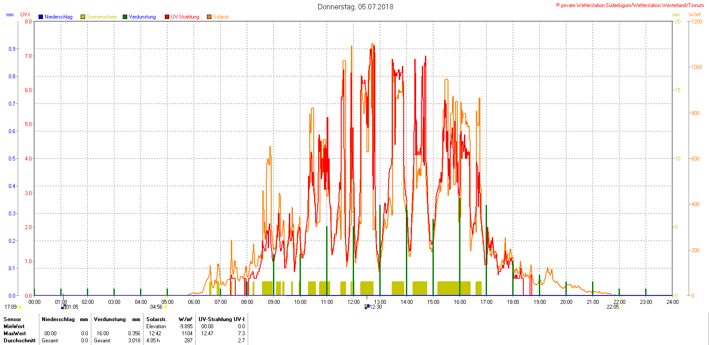
Task: Click the 09:00 label on the time axis
Action: click(x=274, y=302)
